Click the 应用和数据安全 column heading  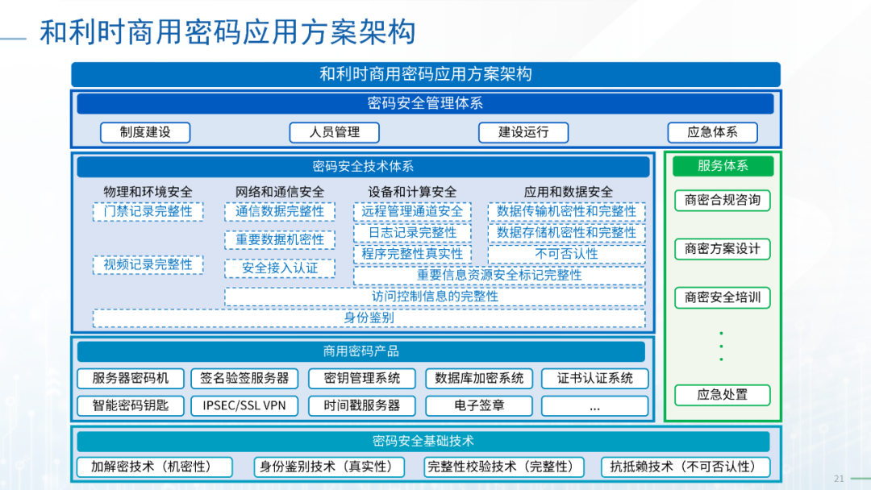pyautogui.click(x=569, y=192)
